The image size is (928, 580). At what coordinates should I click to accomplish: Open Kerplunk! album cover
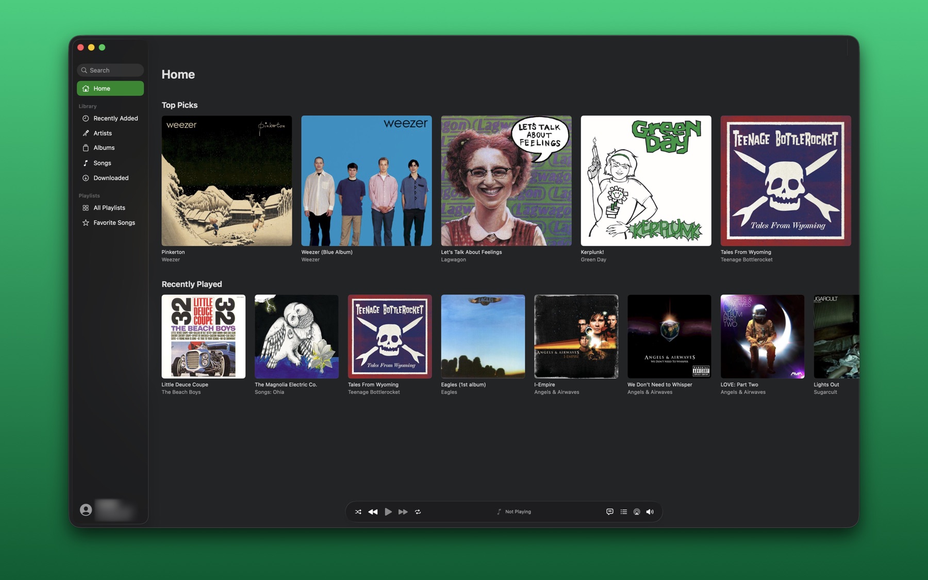(x=646, y=180)
